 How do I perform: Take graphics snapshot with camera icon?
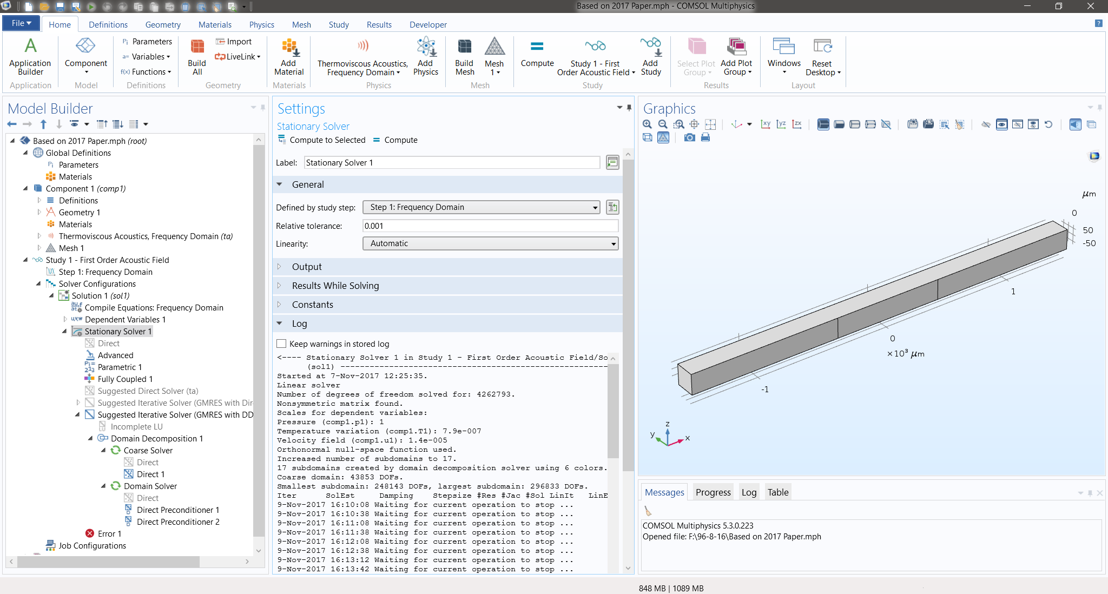(689, 137)
